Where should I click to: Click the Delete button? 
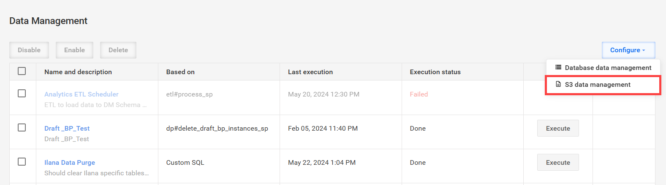click(x=118, y=50)
